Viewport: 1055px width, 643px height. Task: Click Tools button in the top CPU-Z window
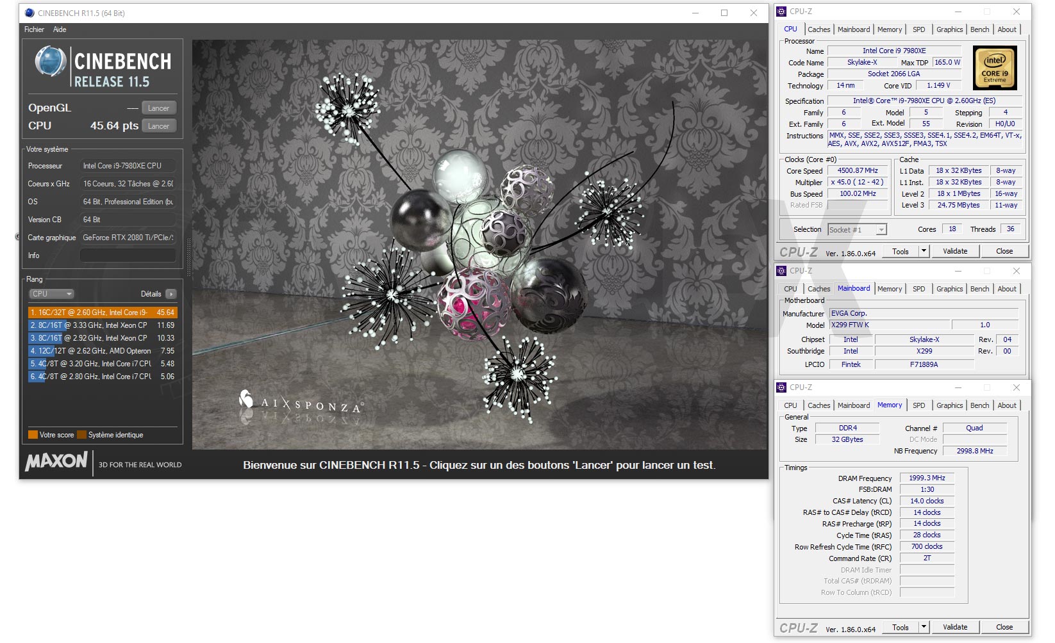point(901,252)
